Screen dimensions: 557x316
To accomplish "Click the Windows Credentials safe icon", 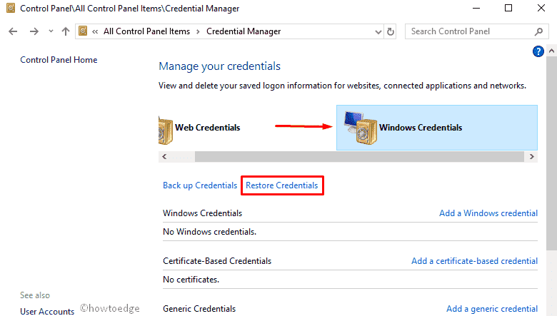I will pos(360,128).
